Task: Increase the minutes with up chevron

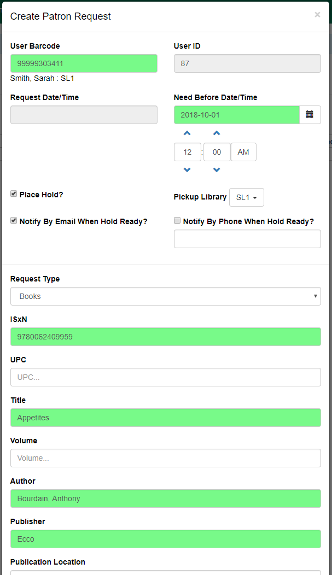Action: (x=217, y=133)
